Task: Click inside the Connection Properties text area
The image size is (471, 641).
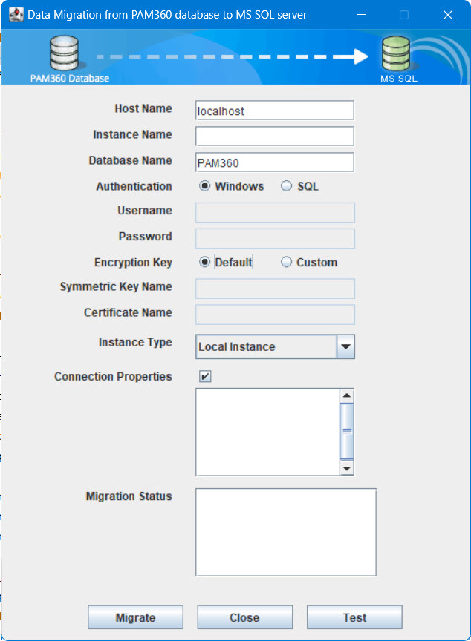Action: coord(267,432)
